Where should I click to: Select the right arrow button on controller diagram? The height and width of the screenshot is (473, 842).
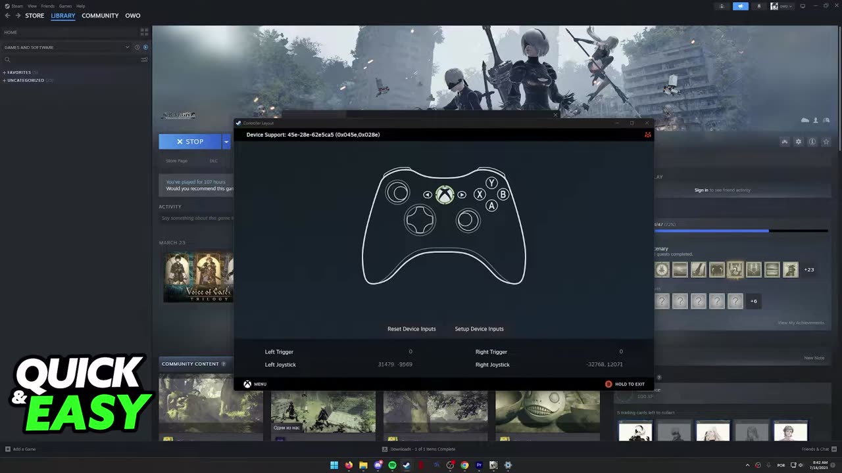[x=462, y=195]
